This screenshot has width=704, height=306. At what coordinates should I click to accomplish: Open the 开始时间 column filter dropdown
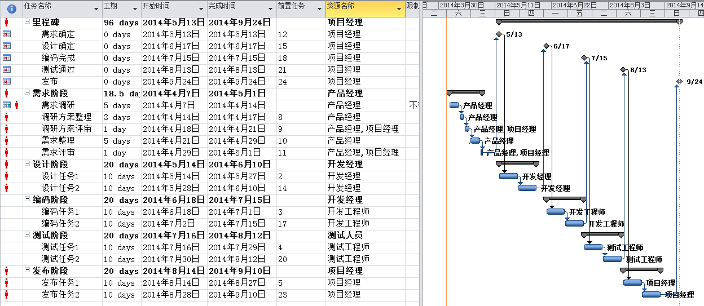pyautogui.click(x=201, y=9)
